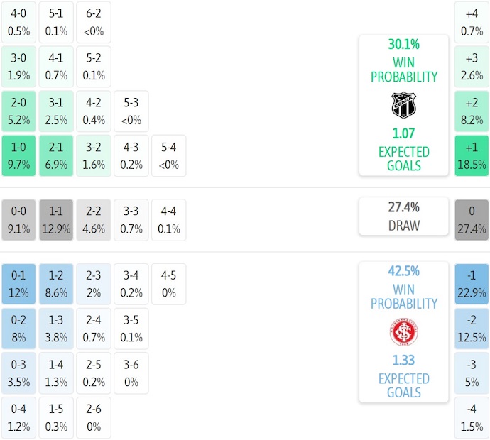
Task: Click the +2 goal margin tile
Action: (472, 112)
